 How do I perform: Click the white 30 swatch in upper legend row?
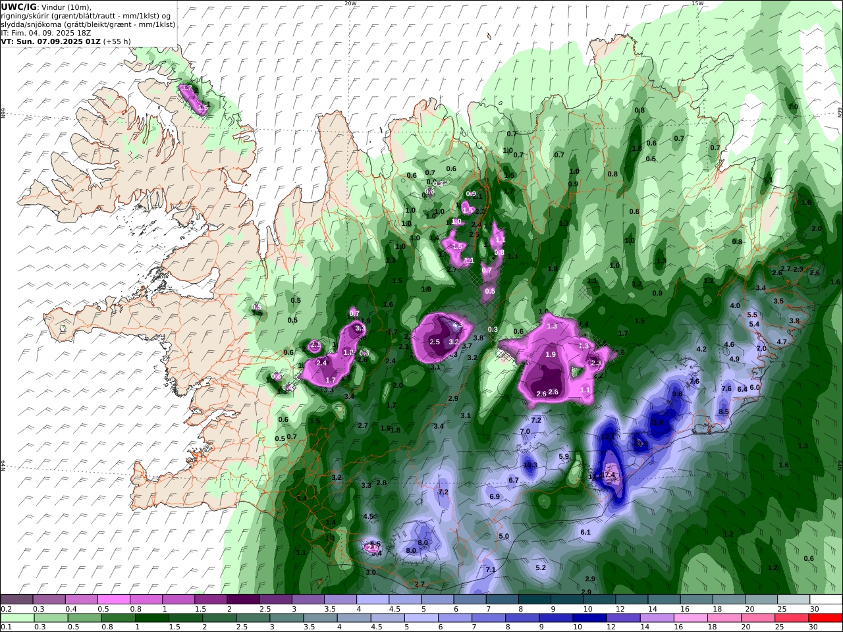pyautogui.click(x=826, y=600)
